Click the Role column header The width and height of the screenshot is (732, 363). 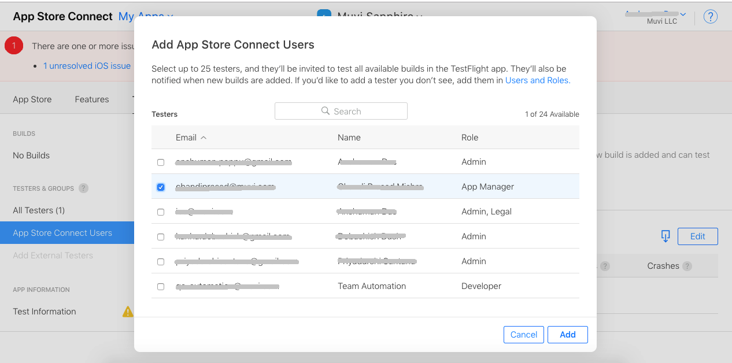470,138
